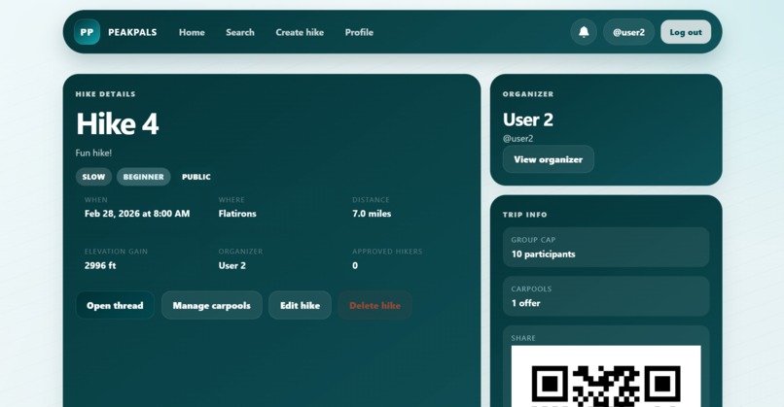This screenshot has width=784, height=407.
Task: Open the Profile menu item
Action: click(x=359, y=32)
